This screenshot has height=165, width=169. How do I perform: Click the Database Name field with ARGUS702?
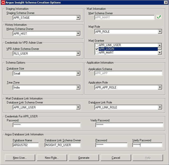point(26,145)
